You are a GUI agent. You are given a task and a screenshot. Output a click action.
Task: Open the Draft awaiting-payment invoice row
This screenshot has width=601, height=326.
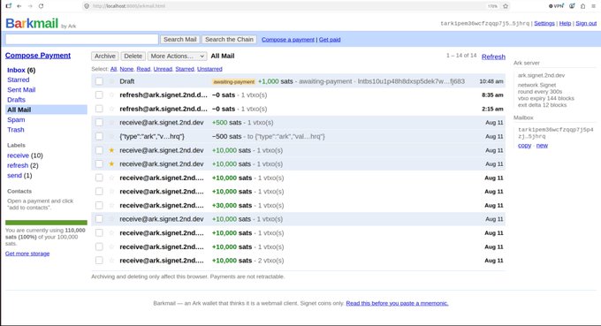[298, 81]
